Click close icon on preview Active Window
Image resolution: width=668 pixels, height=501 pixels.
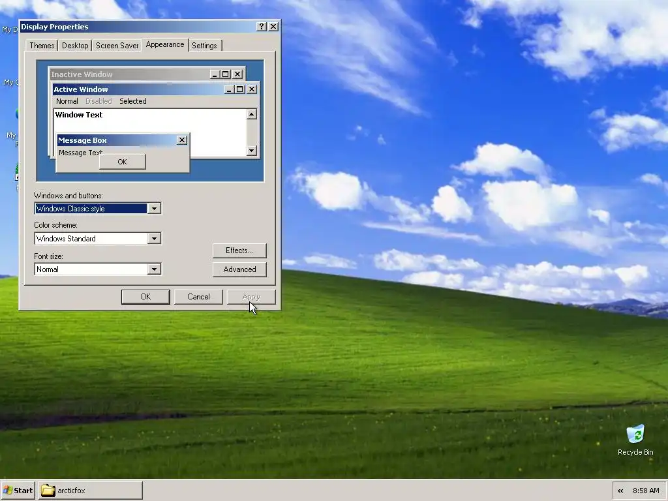[x=252, y=89]
